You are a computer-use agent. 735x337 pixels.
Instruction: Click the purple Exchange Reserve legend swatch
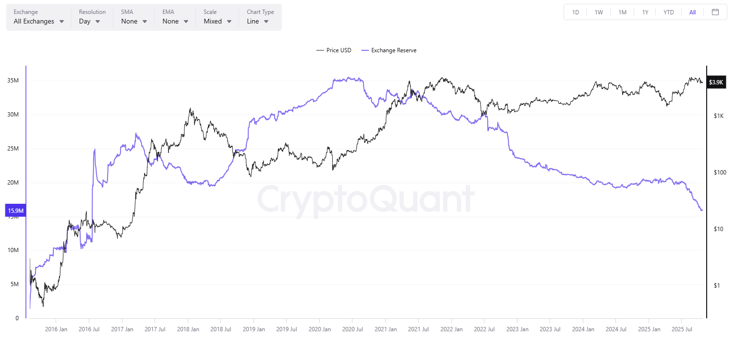[365, 50]
